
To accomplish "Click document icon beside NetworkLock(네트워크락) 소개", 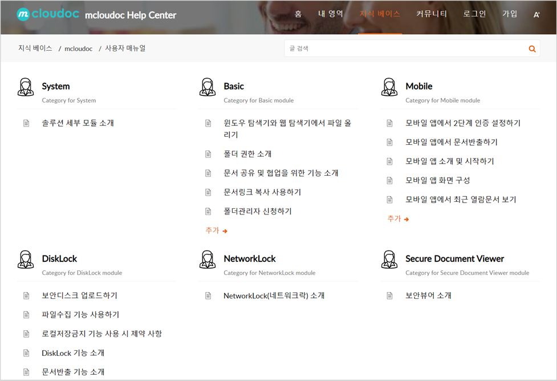I will click(x=208, y=295).
